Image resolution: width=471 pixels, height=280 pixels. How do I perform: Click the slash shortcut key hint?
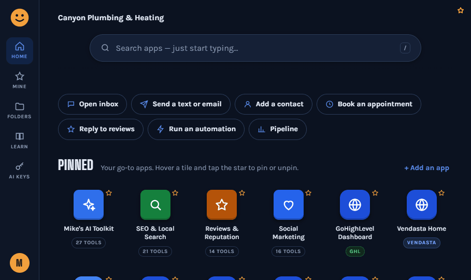405,48
